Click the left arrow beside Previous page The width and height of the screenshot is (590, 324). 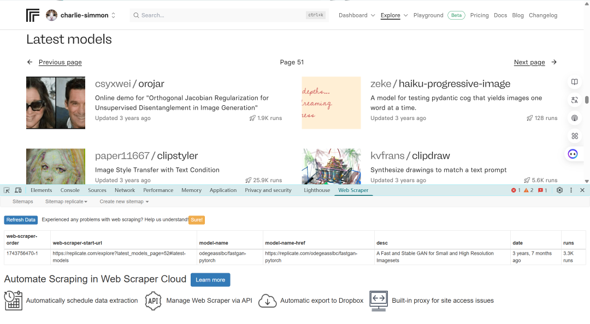coord(29,62)
